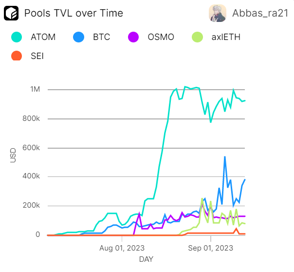Click the blue BTC legend dot
This screenshot has height=272, width=294.
coord(78,37)
